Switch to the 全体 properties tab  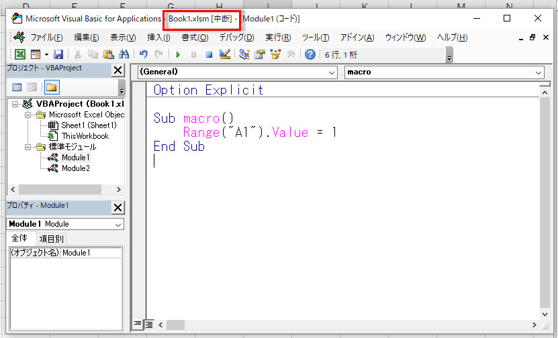pos(19,238)
